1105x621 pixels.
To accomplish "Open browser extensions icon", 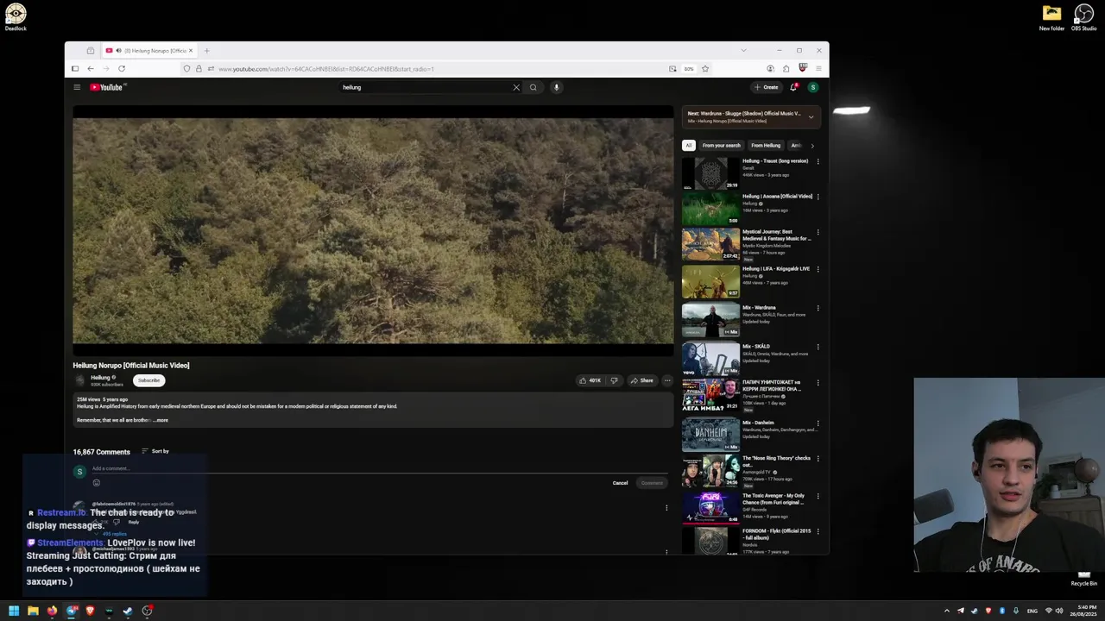I will tap(786, 69).
